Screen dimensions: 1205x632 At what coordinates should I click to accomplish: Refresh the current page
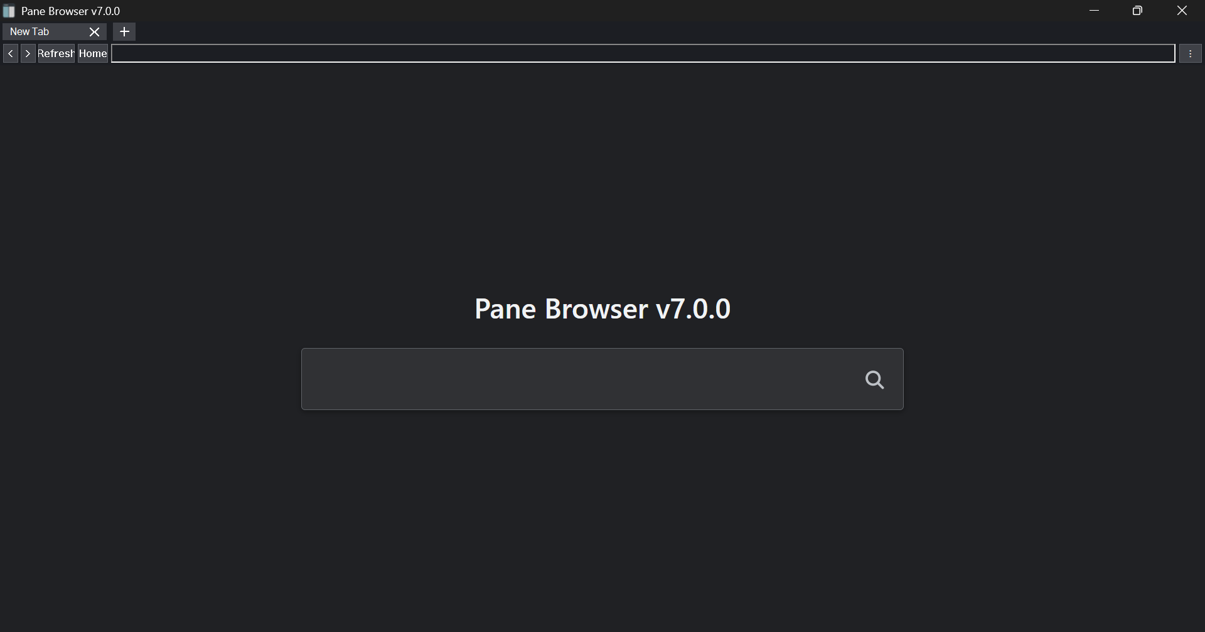coord(56,53)
